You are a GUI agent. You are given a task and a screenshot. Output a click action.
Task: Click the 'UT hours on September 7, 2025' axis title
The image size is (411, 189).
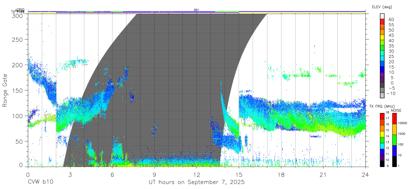point(196,182)
